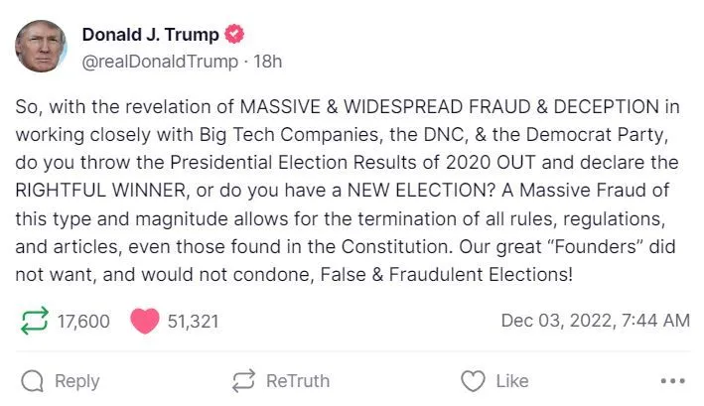Open the Donald J. Trump display name
Screen dimensions: 704x406
click(150, 35)
